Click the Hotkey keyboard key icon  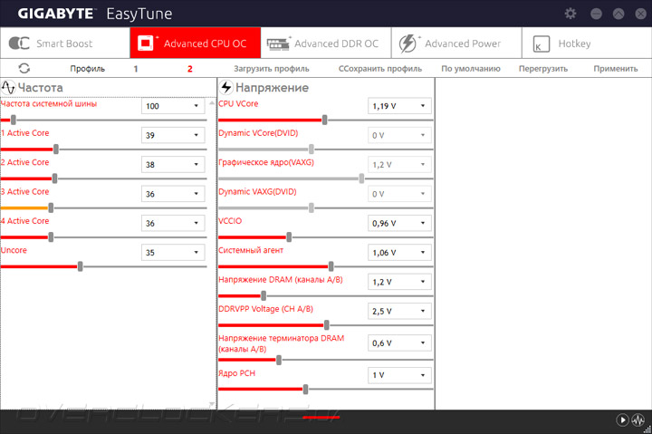tap(541, 43)
